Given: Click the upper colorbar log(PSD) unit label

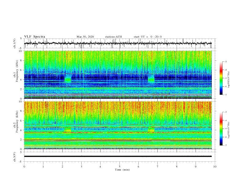Looking at the screenshot, I should (229, 80).
